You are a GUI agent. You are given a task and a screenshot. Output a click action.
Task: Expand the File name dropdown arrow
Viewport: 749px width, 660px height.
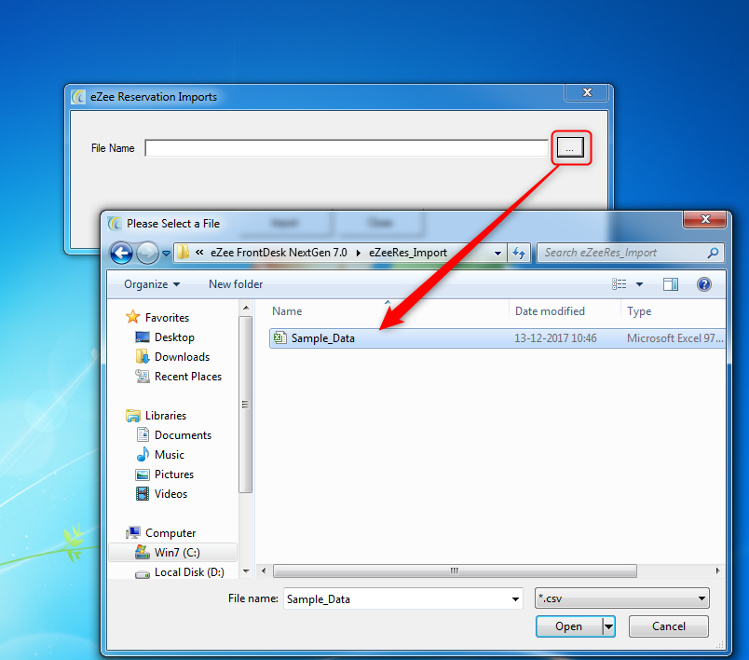click(515, 599)
